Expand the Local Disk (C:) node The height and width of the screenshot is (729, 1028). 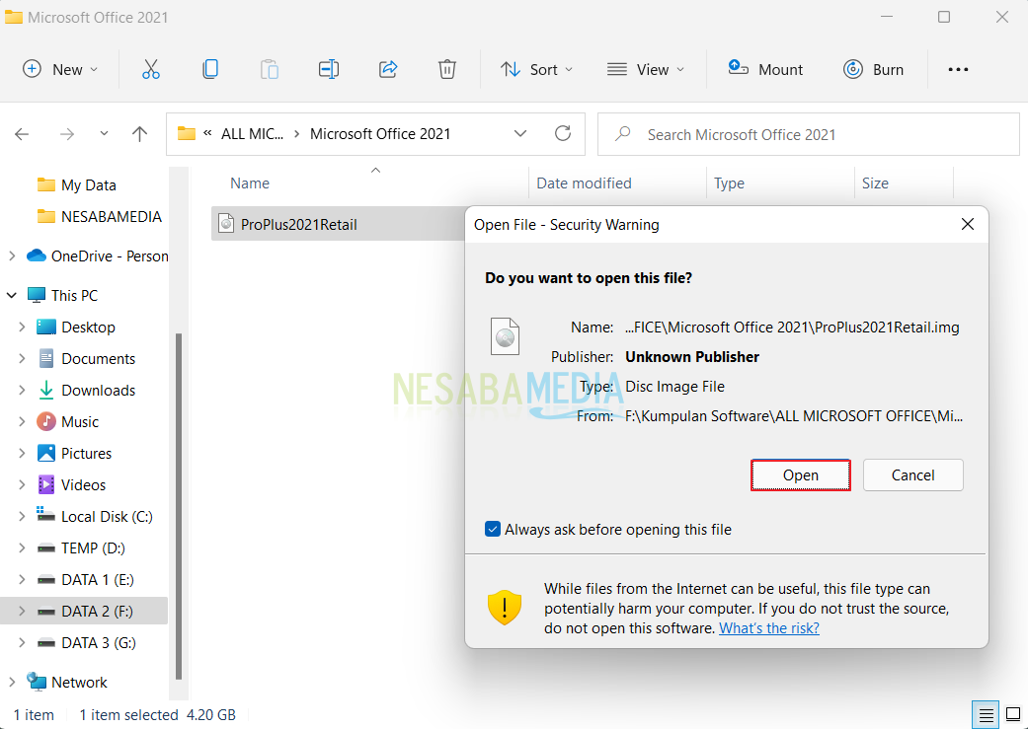(22, 517)
